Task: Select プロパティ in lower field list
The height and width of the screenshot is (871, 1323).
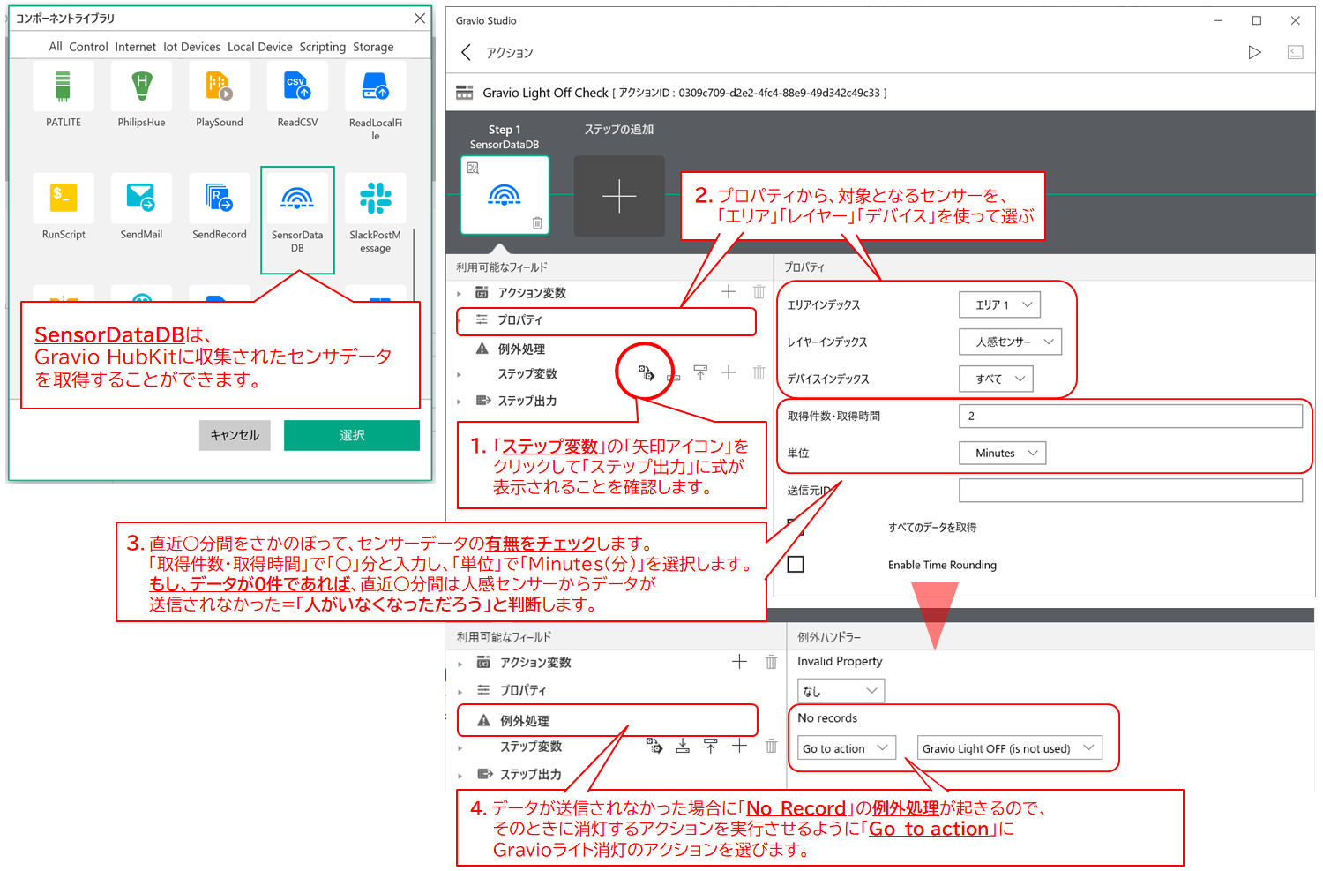Action: pos(523,690)
